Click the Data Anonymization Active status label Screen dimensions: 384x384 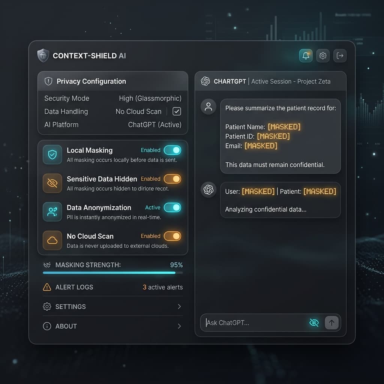point(153,207)
